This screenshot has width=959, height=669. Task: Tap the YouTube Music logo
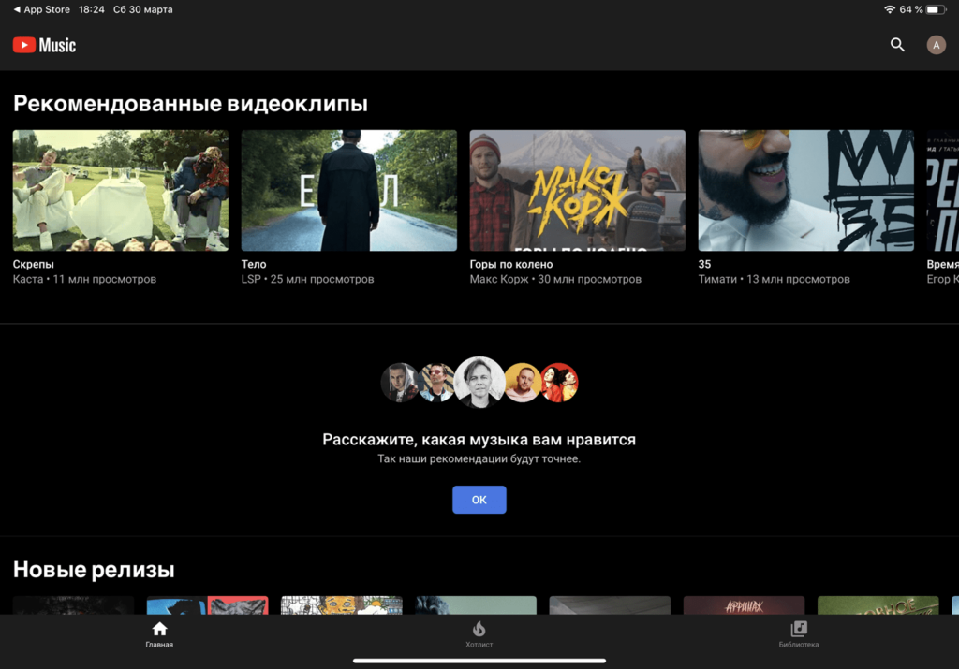(x=44, y=45)
